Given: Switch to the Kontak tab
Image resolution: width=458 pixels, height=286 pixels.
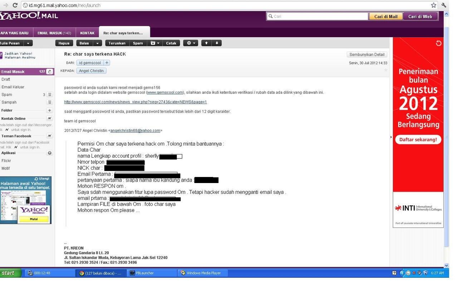Looking at the screenshot, I should [x=87, y=33].
